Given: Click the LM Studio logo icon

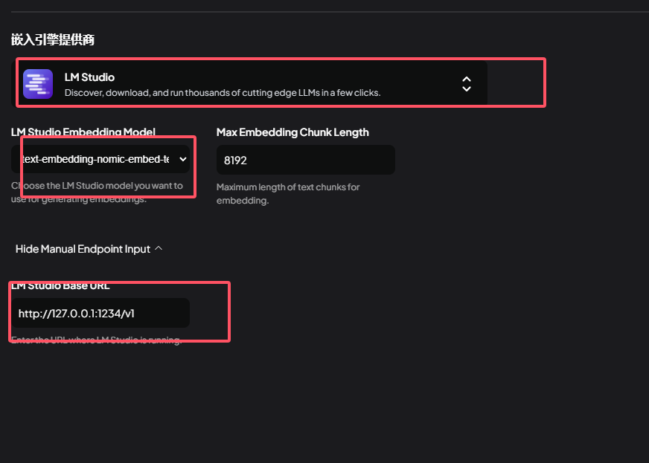Looking at the screenshot, I should (x=38, y=84).
